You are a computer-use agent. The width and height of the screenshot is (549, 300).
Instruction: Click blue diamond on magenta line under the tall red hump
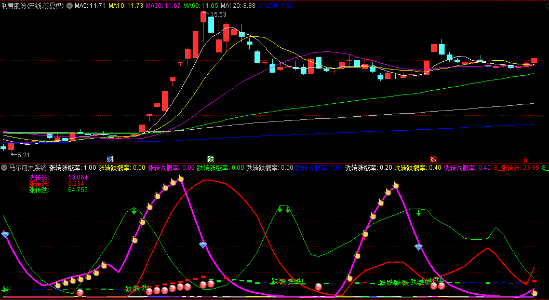(203, 245)
